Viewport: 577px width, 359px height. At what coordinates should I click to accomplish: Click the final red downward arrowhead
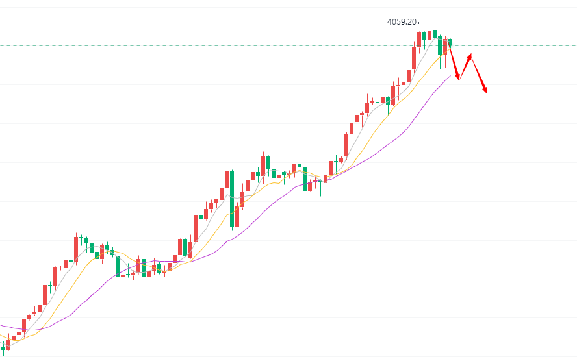tap(485, 92)
